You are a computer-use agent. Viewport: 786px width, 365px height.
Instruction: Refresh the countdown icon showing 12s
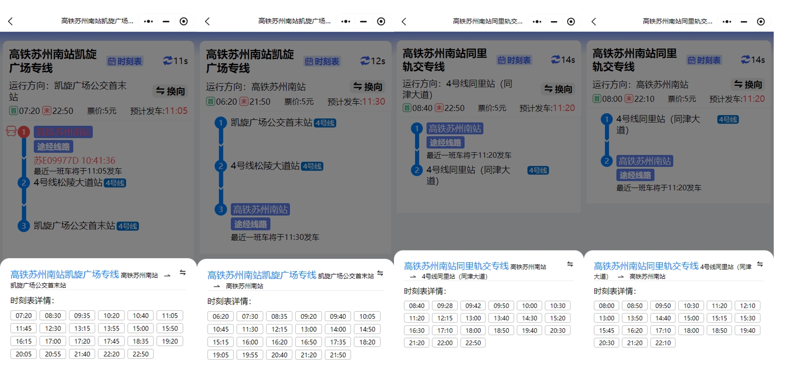(x=365, y=61)
